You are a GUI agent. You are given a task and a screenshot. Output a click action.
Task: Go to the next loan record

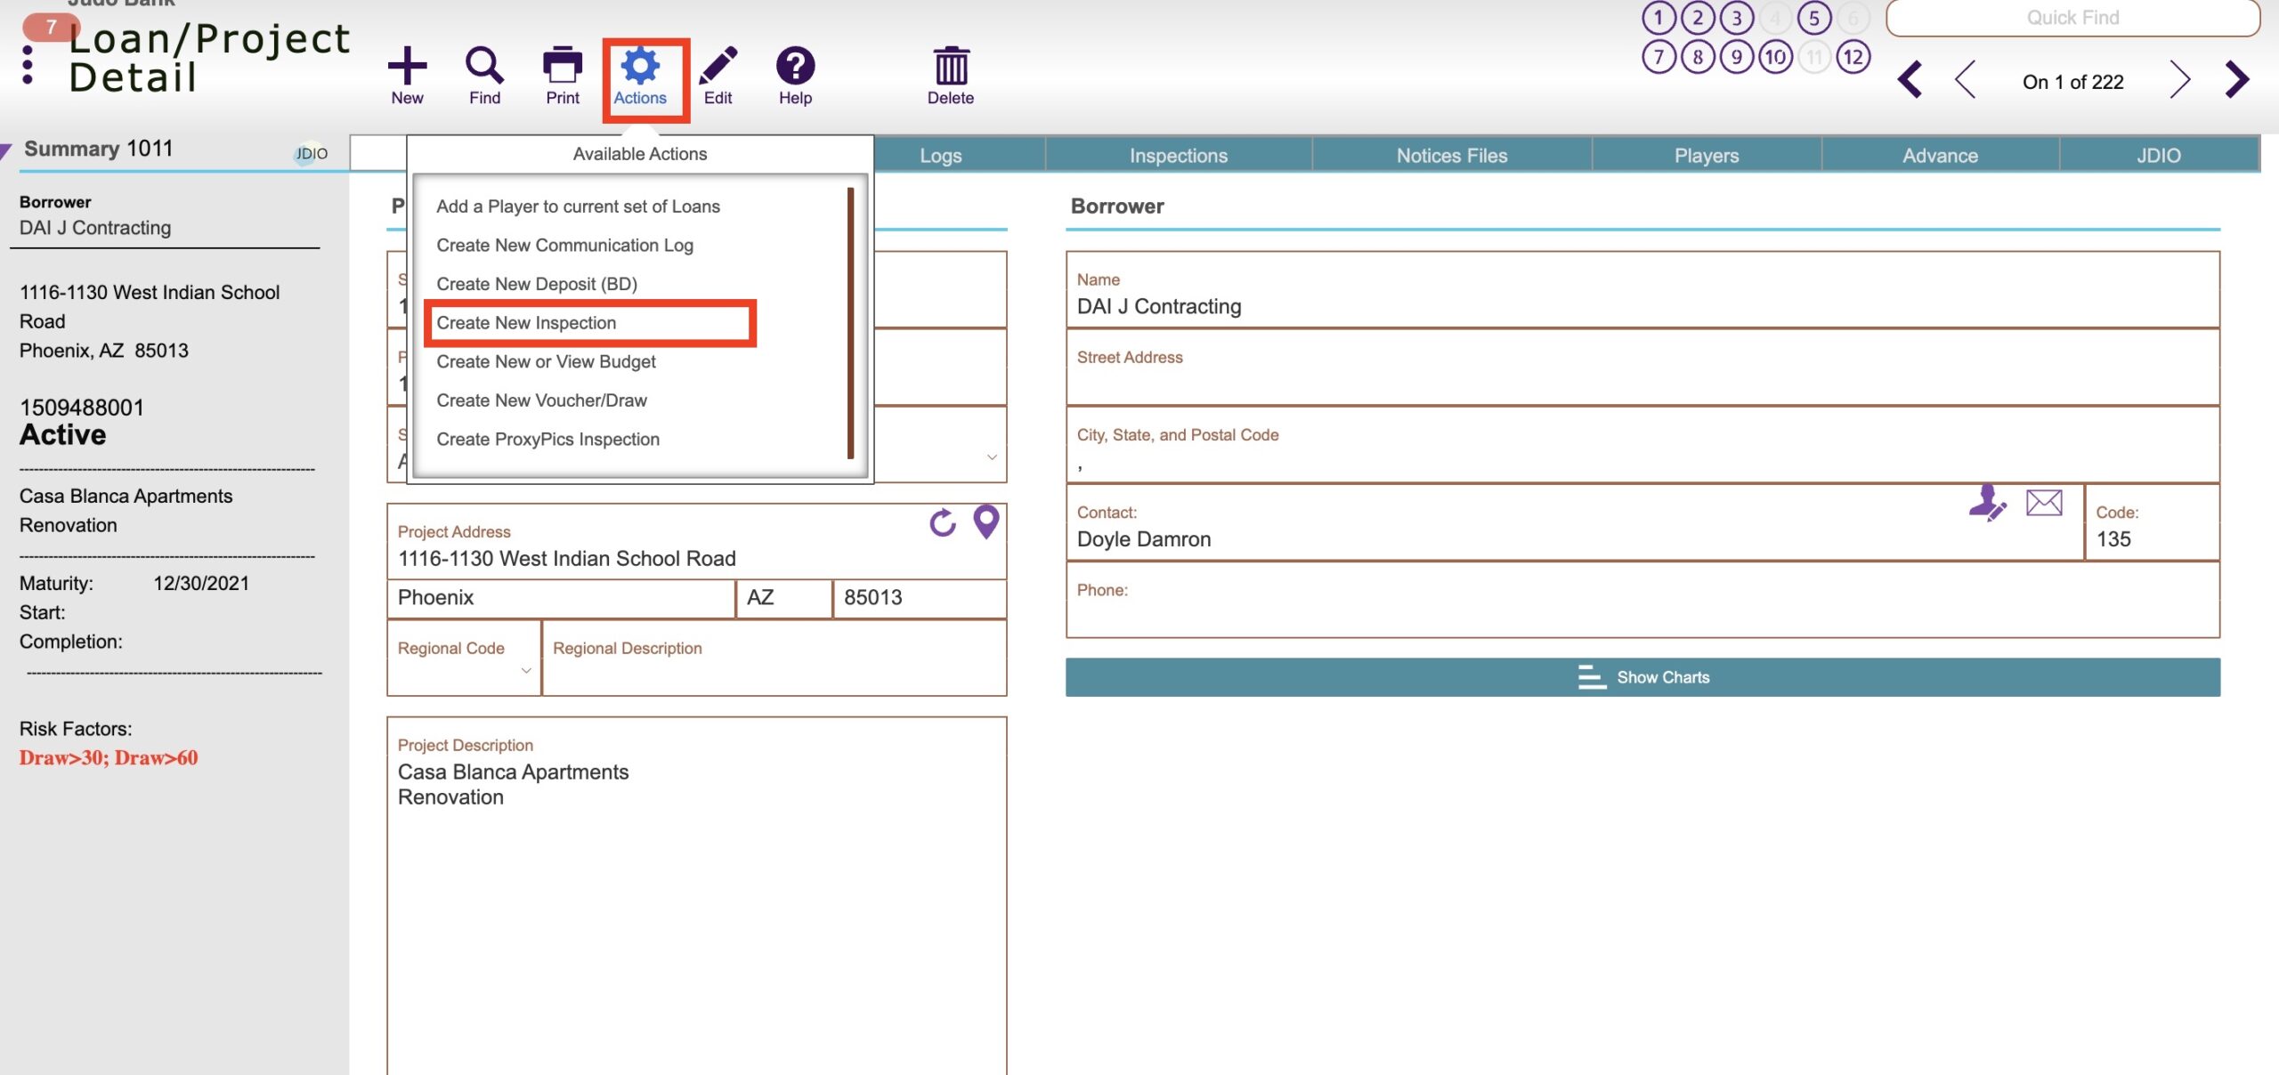click(2179, 80)
